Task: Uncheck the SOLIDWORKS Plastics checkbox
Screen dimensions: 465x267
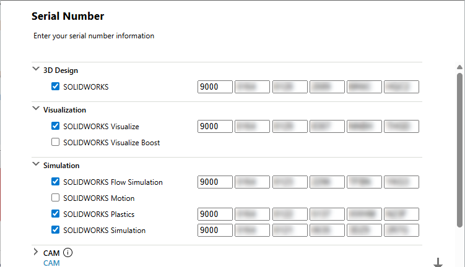Action: pos(56,214)
